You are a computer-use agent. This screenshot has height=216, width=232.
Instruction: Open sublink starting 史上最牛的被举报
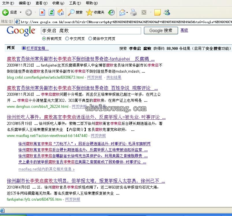pyautogui.click(x=82, y=162)
